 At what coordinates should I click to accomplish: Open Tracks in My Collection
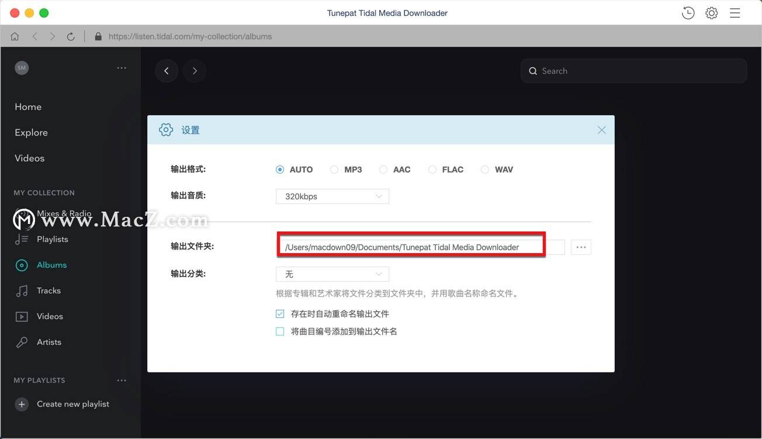pyautogui.click(x=49, y=291)
